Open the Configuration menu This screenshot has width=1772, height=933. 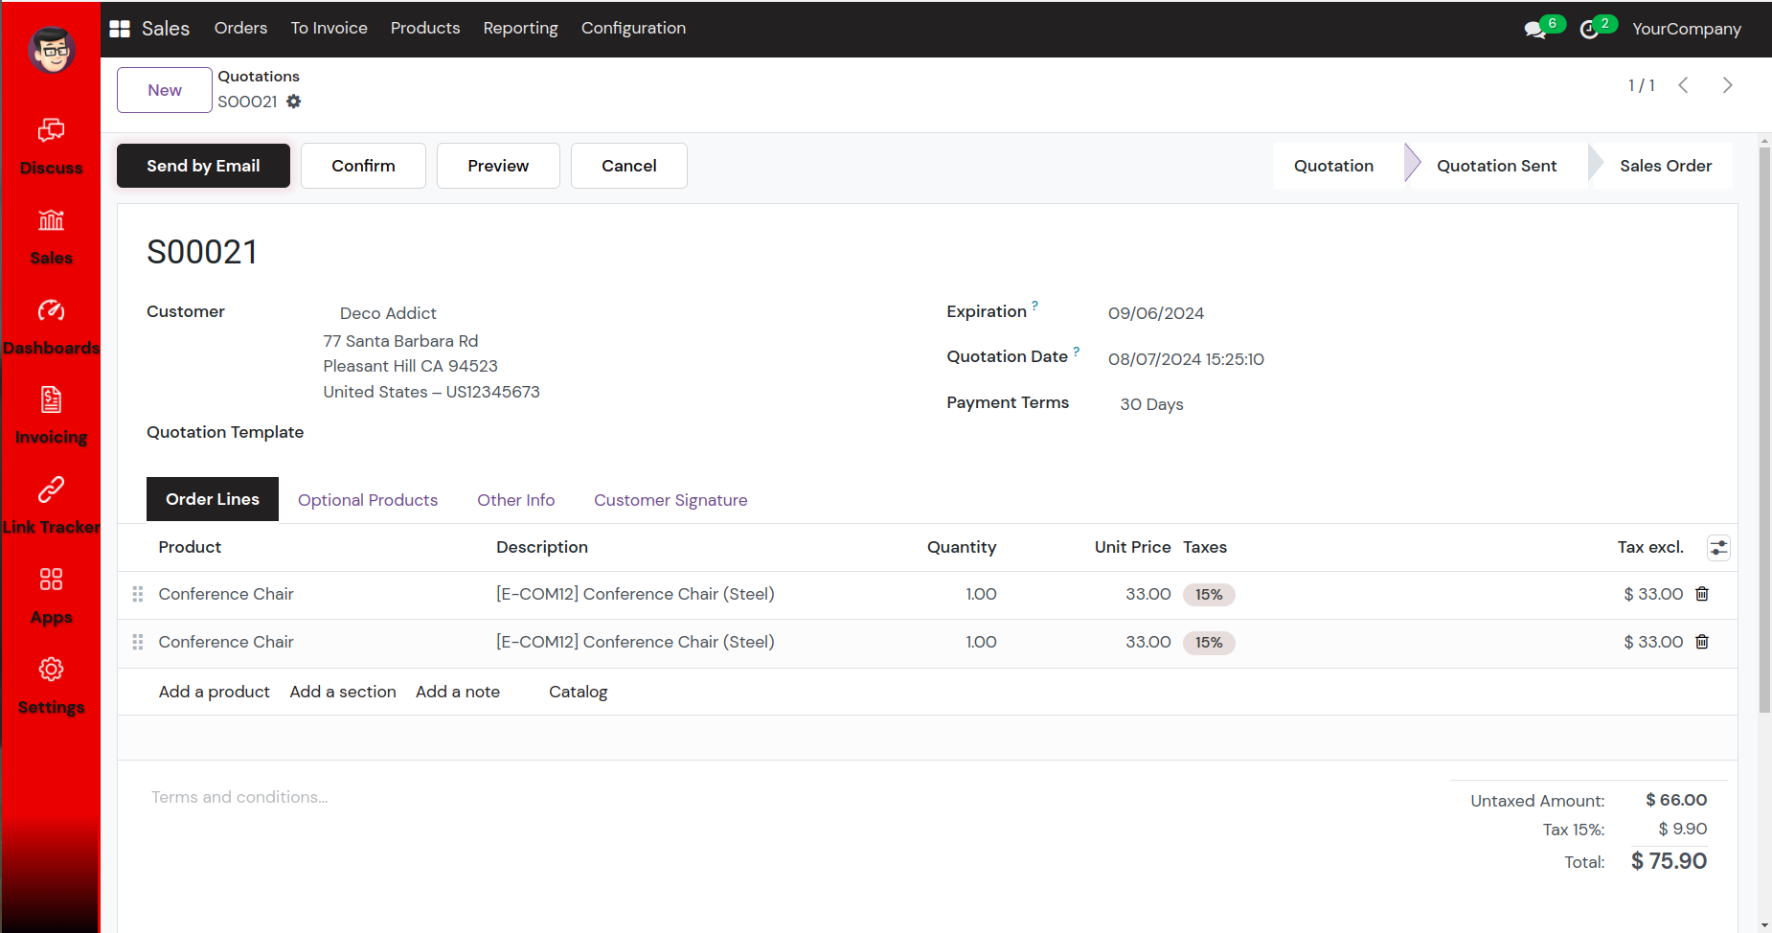point(633,28)
